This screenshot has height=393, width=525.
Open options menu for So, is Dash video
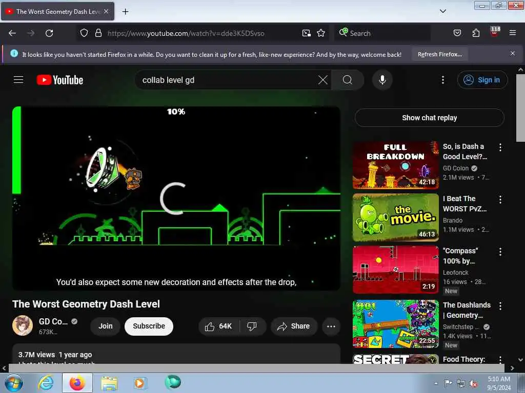[x=500, y=147]
